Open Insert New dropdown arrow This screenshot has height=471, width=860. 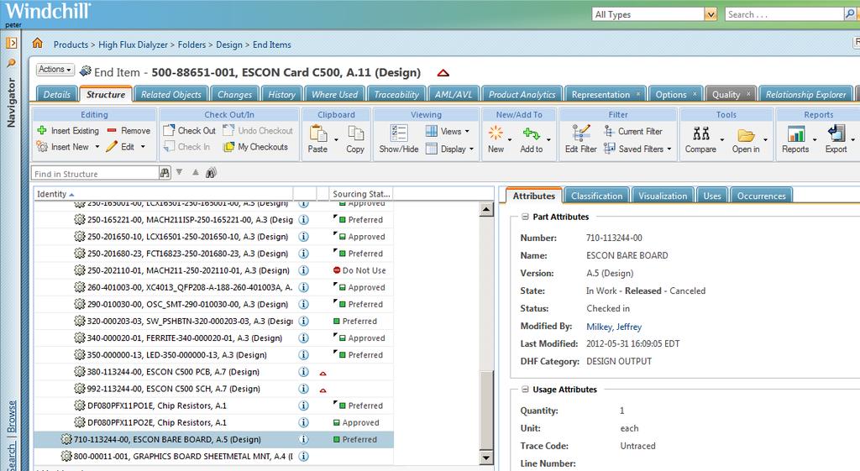[x=97, y=147]
